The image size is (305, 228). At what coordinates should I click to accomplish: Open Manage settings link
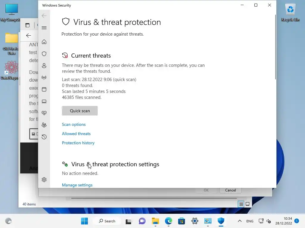(x=77, y=185)
